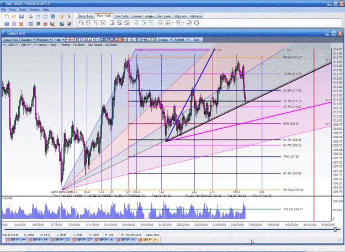Click the key/lock icon in main toolbar
Image resolution: width=345 pixels, height=252 pixels.
[62, 17]
